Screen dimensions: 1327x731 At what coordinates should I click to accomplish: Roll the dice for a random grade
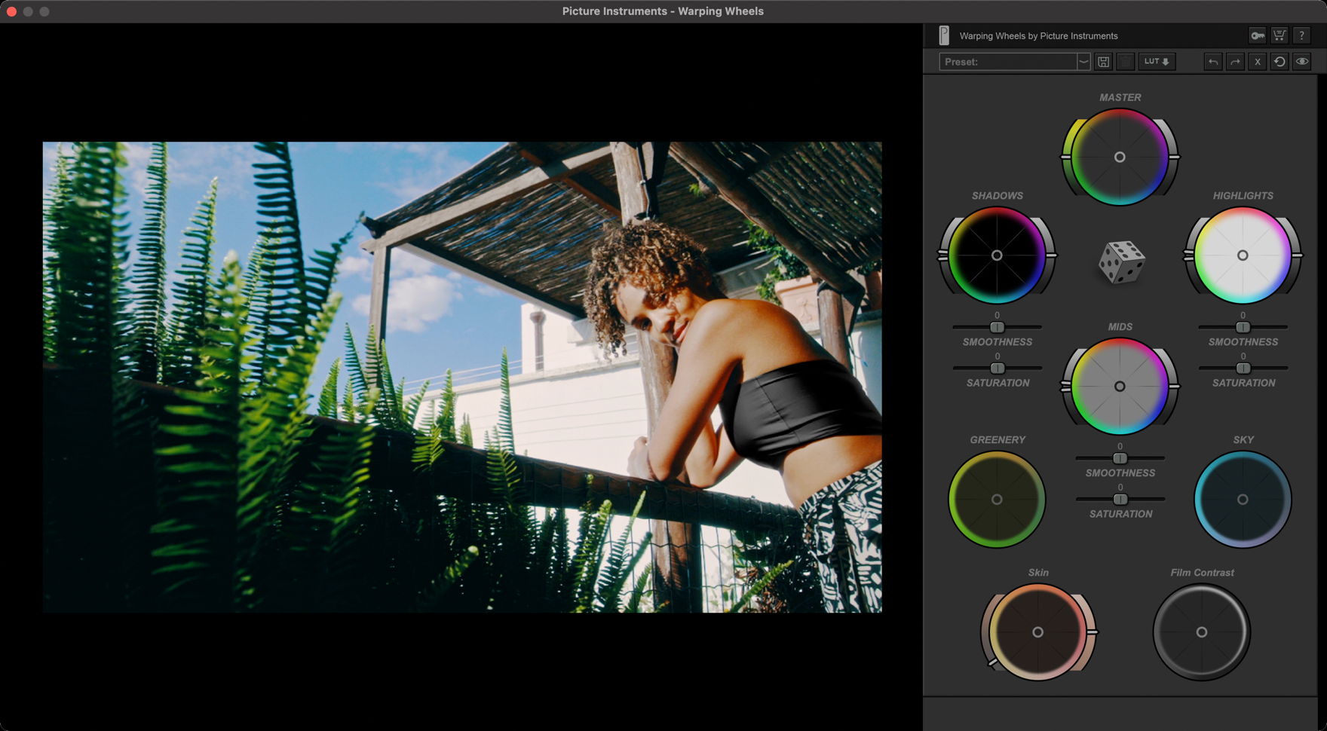[1121, 262]
